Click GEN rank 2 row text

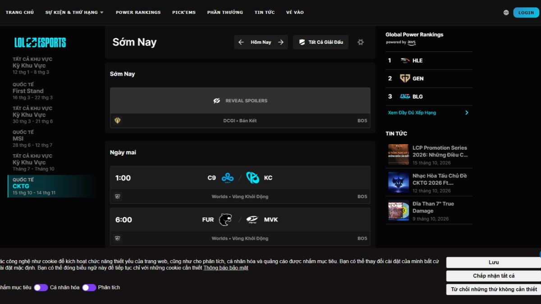(x=418, y=78)
